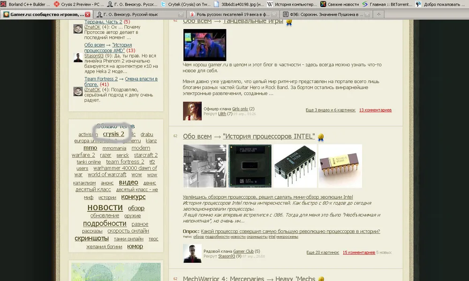
Task: Click Lilith's avatar picture
Action: [192, 111]
